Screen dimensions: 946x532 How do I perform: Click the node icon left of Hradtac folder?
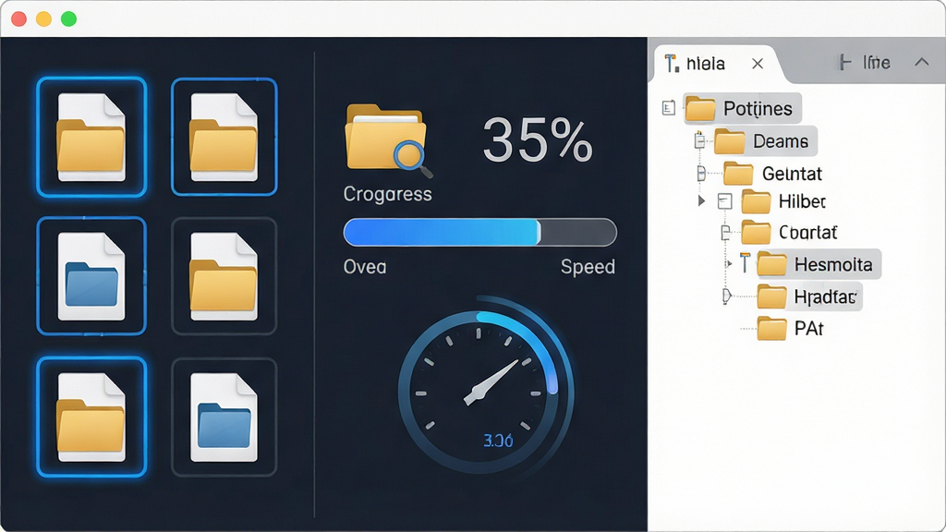coord(727,296)
